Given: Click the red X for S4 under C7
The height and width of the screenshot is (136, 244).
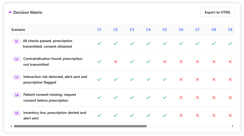Looking at the screenshot, I should (x=197, y=97).
